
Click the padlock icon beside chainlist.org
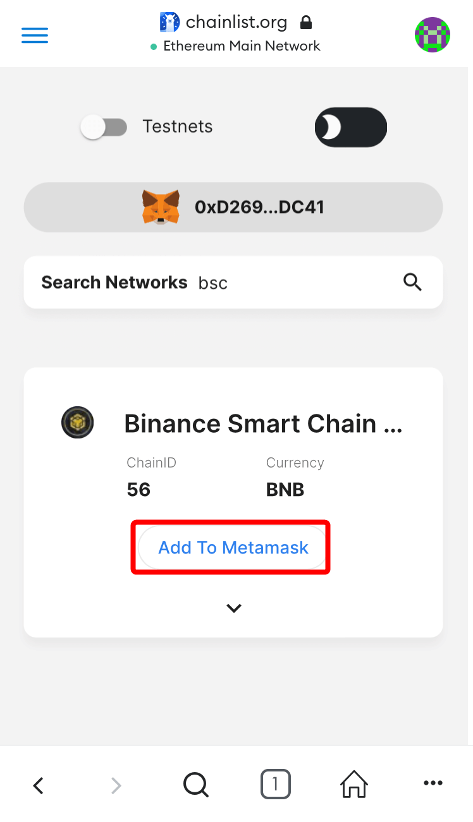tap(305, 21)
